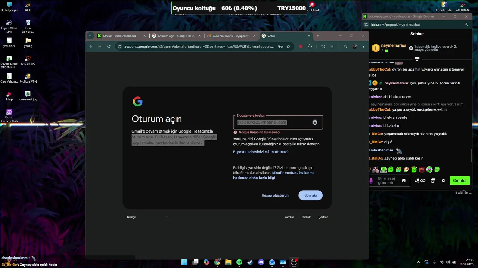478x268 pixels.
Task: Collapse the Kick chat leaderboard banner
Action: pos(417,59)
